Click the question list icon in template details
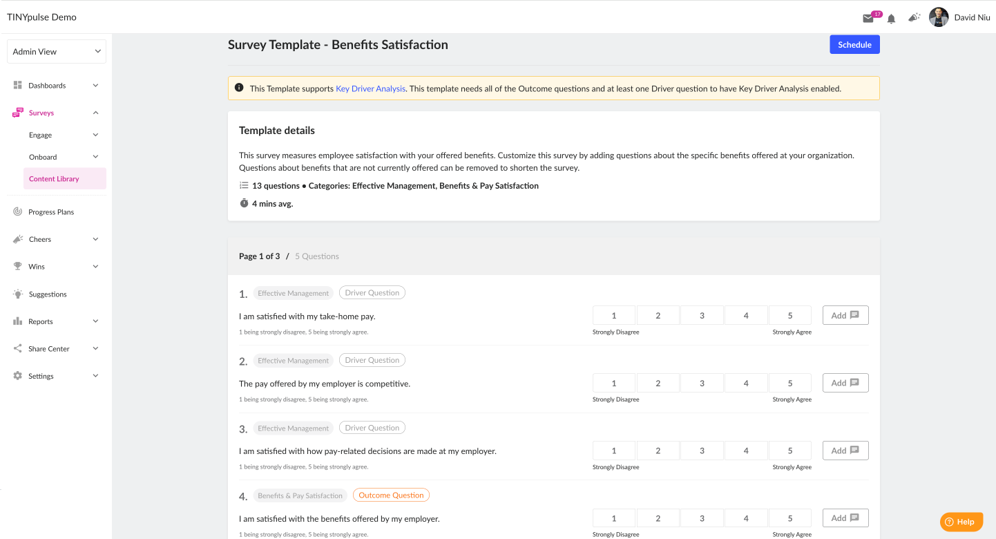996x539 pixels. point(243,185)
